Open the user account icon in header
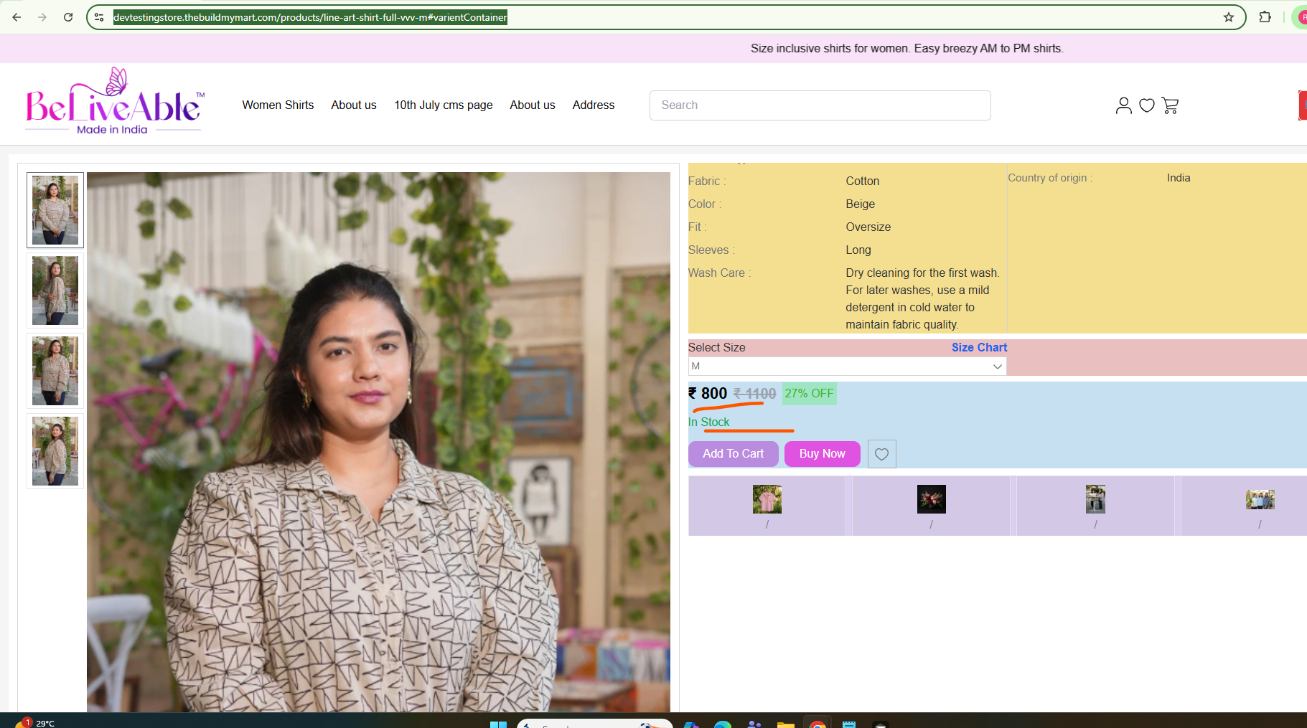Image resolution: width=1307 pixels, height=728 pixels. (x=1124, y=105)
